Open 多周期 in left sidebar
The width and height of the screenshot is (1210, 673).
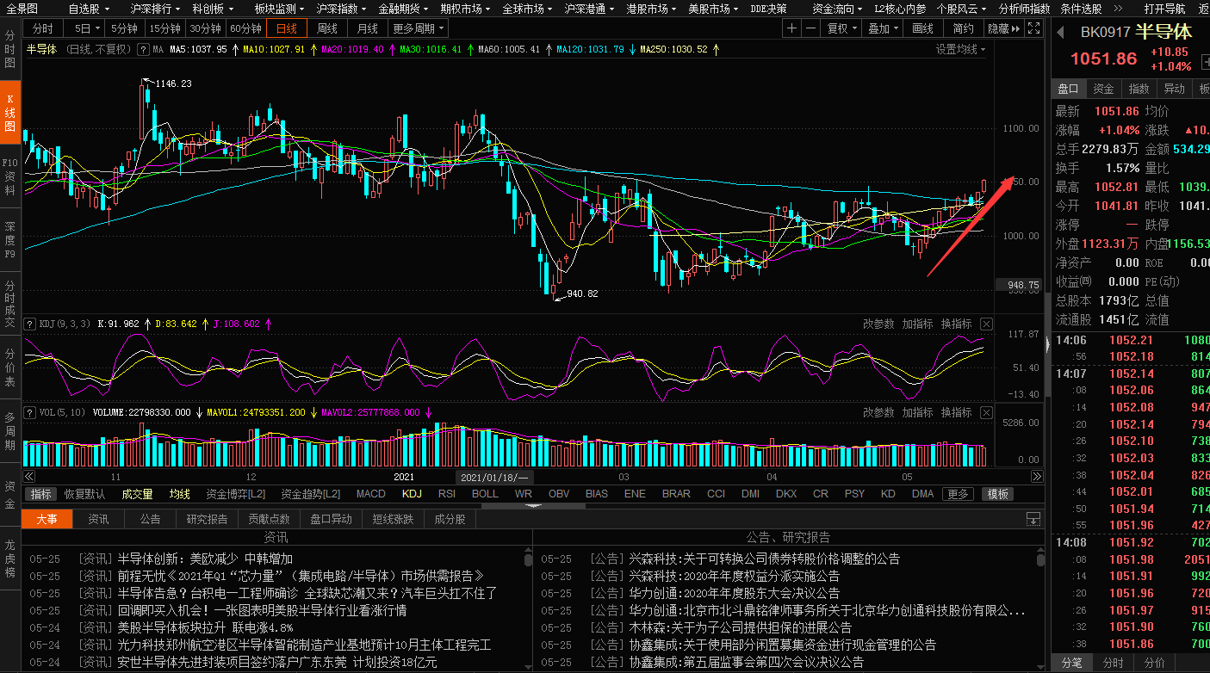click(x=9, y=431)
